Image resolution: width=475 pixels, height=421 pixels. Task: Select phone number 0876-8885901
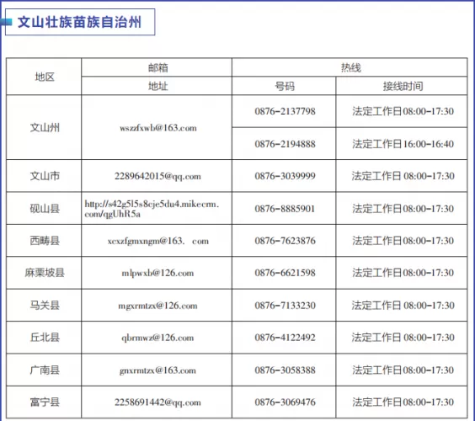285,208
